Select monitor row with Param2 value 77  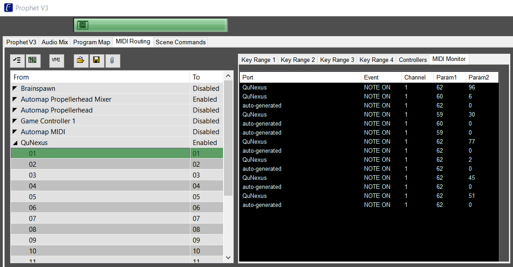coord(369,141)
